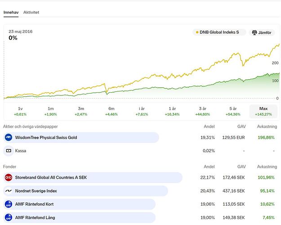This screenshot has height=225, width=281.
Task: Click the Kassa cash icon
Action: pyautogui.click(x=9, y=151)
